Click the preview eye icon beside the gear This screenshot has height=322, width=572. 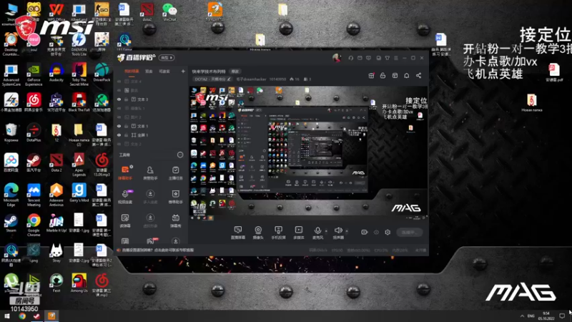(376, 232)
